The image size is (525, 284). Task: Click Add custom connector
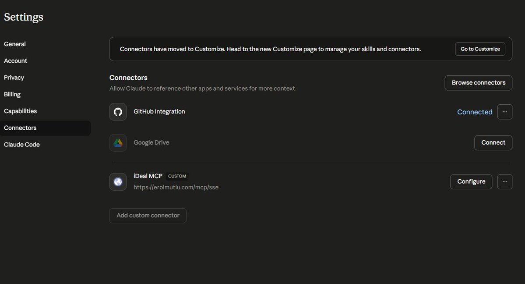(148, 216)
